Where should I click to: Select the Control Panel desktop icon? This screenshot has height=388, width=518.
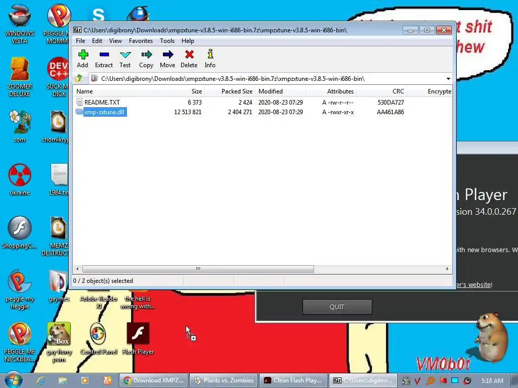pos(99,339)
